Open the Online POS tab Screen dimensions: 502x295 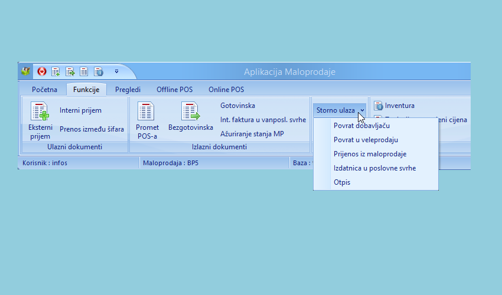click(x=226, y=90)
